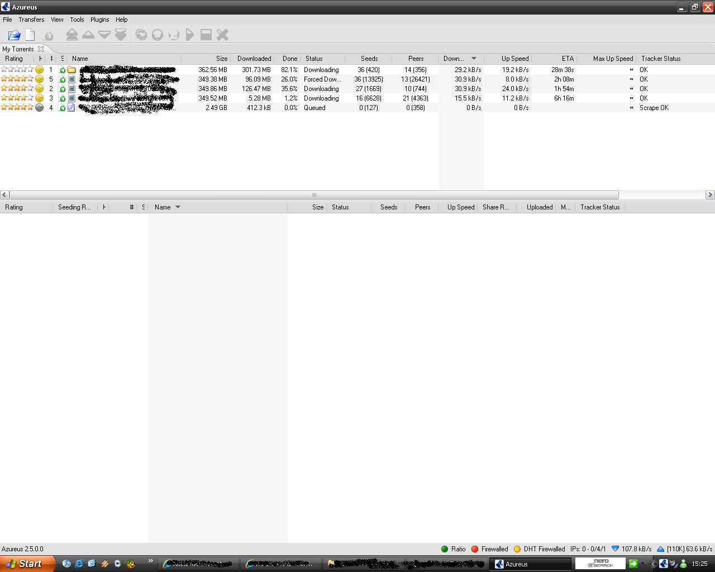Image resolution: width=715 pixels, height=572 pixels.
Task: Click the middle round toolbar icon
Action: [x=158, y=35]
